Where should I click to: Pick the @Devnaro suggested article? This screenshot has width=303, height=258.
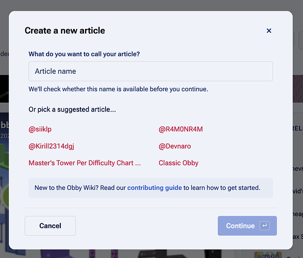tap(175, 146)
